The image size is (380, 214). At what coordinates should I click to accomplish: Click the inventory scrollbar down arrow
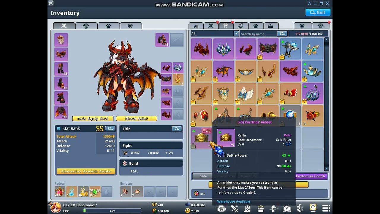(327, 169)
